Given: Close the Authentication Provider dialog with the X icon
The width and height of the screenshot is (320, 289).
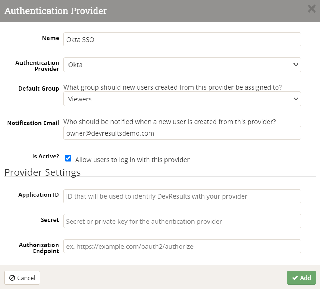Looking at the screenshot, I should click(x=312, y=9).
